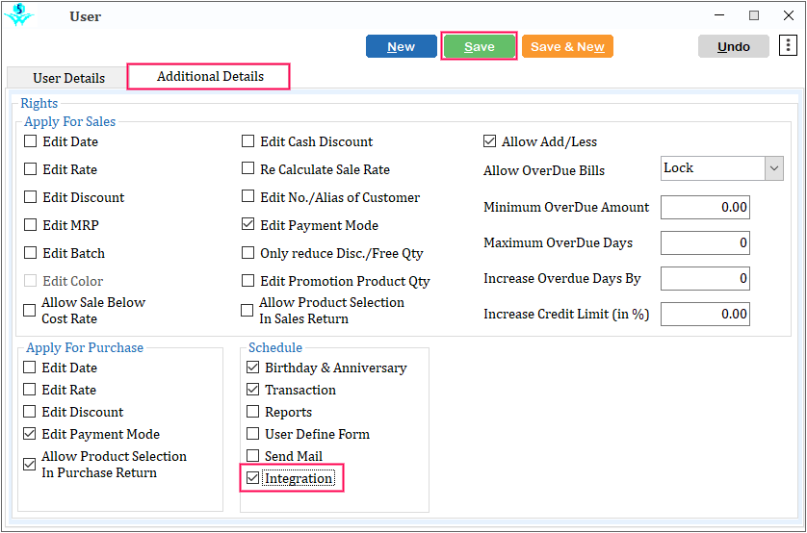The height and width of the screenshot is (533, 807).
Task: Click the Minimum OverDue Amount field
Action: click(x=705, y=207)
